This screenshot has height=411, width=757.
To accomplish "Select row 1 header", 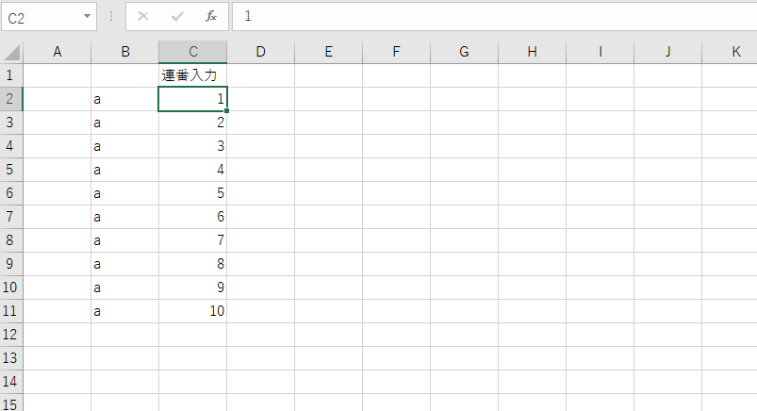I will point(11,75).
